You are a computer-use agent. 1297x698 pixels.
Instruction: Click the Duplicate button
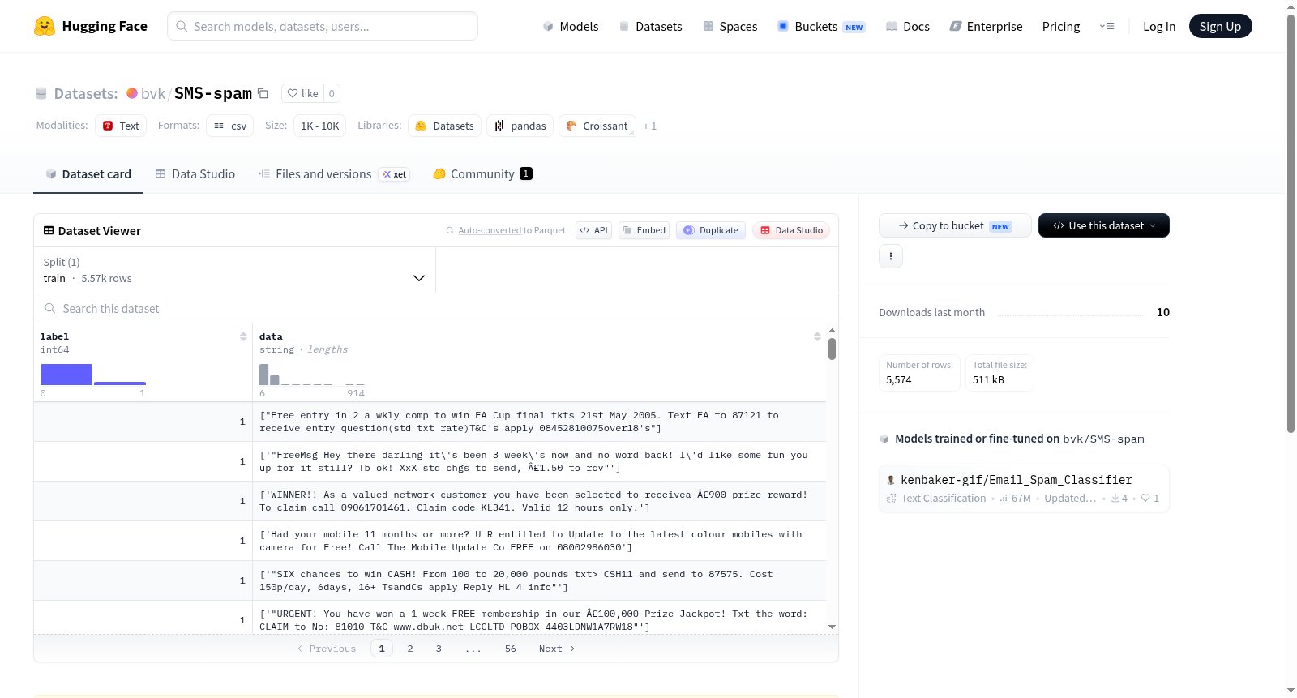tap(710, 230)
